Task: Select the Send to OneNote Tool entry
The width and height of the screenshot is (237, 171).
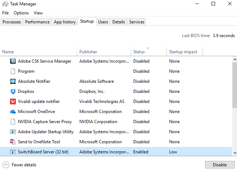Action: pyautogui.click(x=116, y=142)
